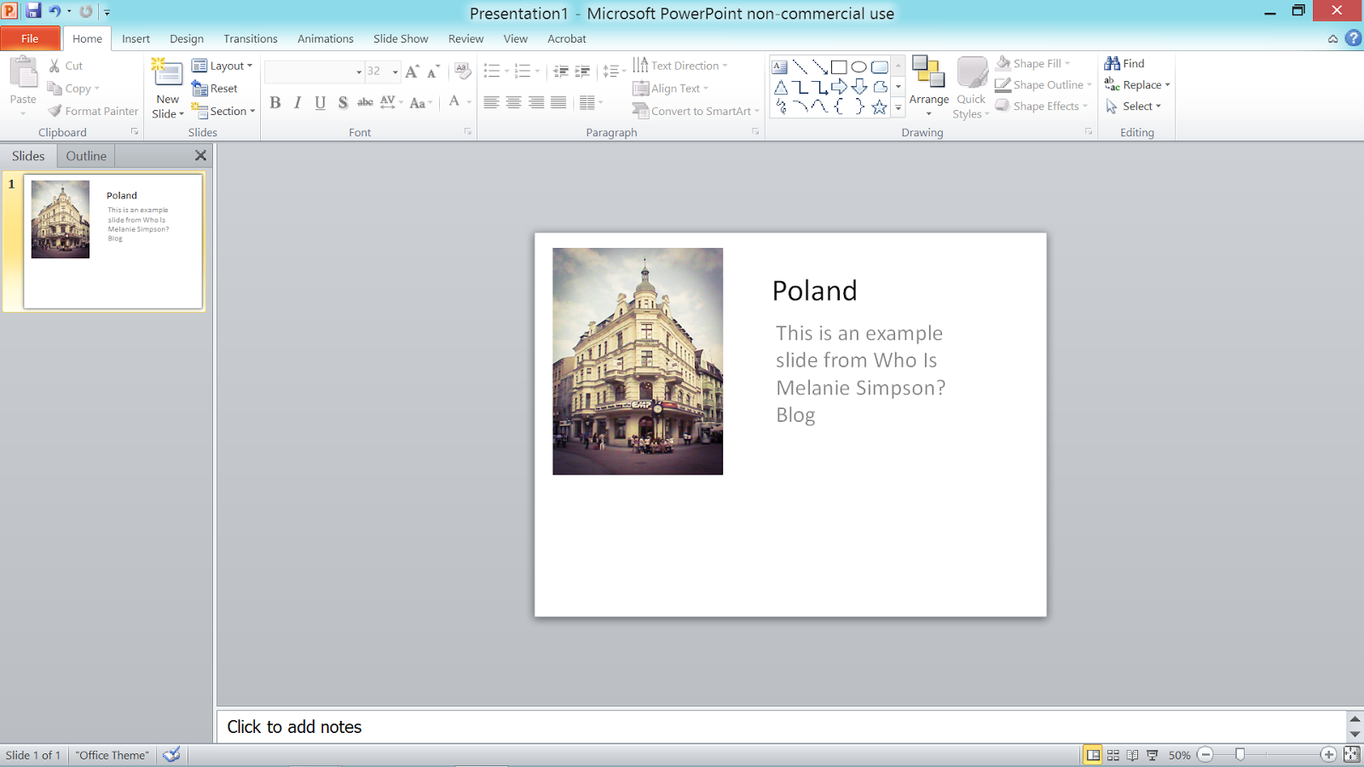1364x767 pixels.
Task: Click the zoom slider handle
Action: pos(1240,755)
